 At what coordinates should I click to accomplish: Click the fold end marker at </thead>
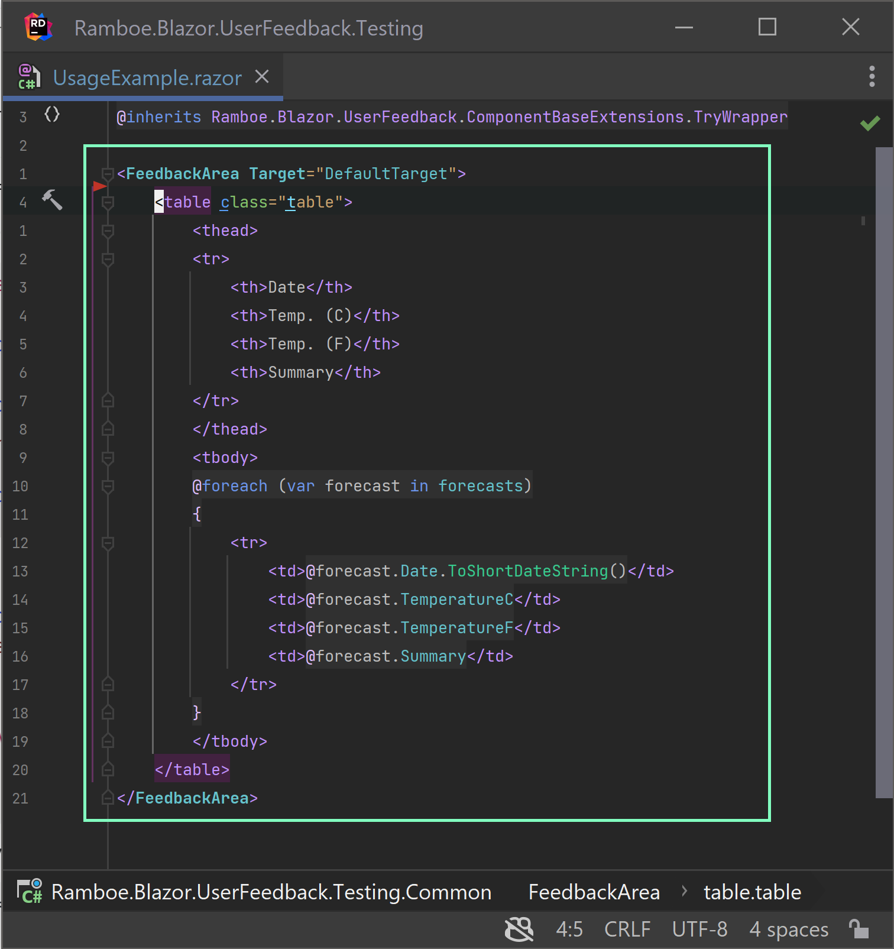pyautogui.click(x=108, y=429)
